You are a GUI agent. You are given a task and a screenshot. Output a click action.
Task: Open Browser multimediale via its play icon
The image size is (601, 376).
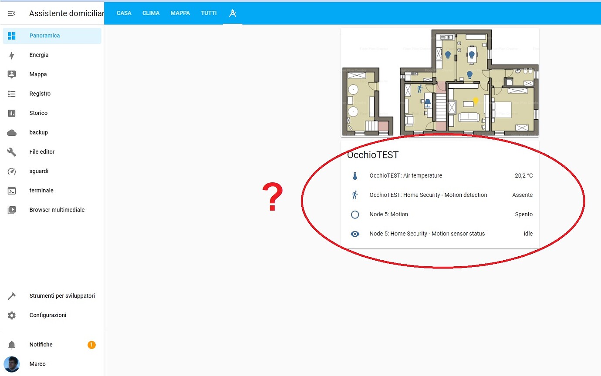click(12, 210)
